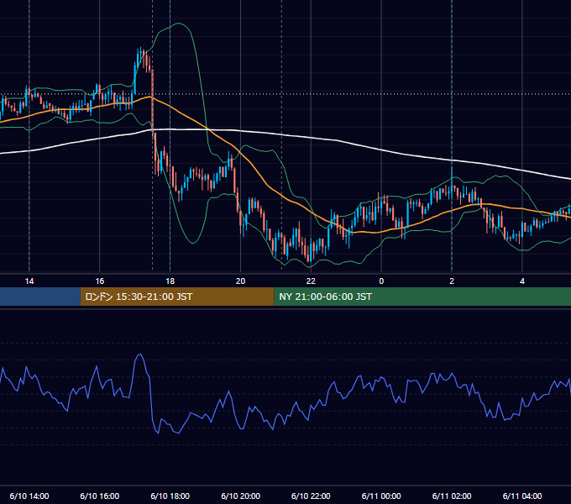The image size is (571, 504).
Task: Click the oscillator line's highest peak
Action: 140,354
